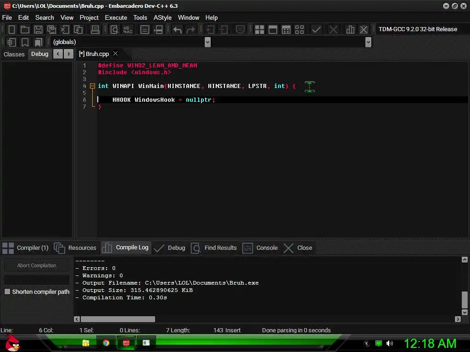Switch to the Debug sidebar tab
Viewport: 470px width, 352px height.
(x=39, y=54)
